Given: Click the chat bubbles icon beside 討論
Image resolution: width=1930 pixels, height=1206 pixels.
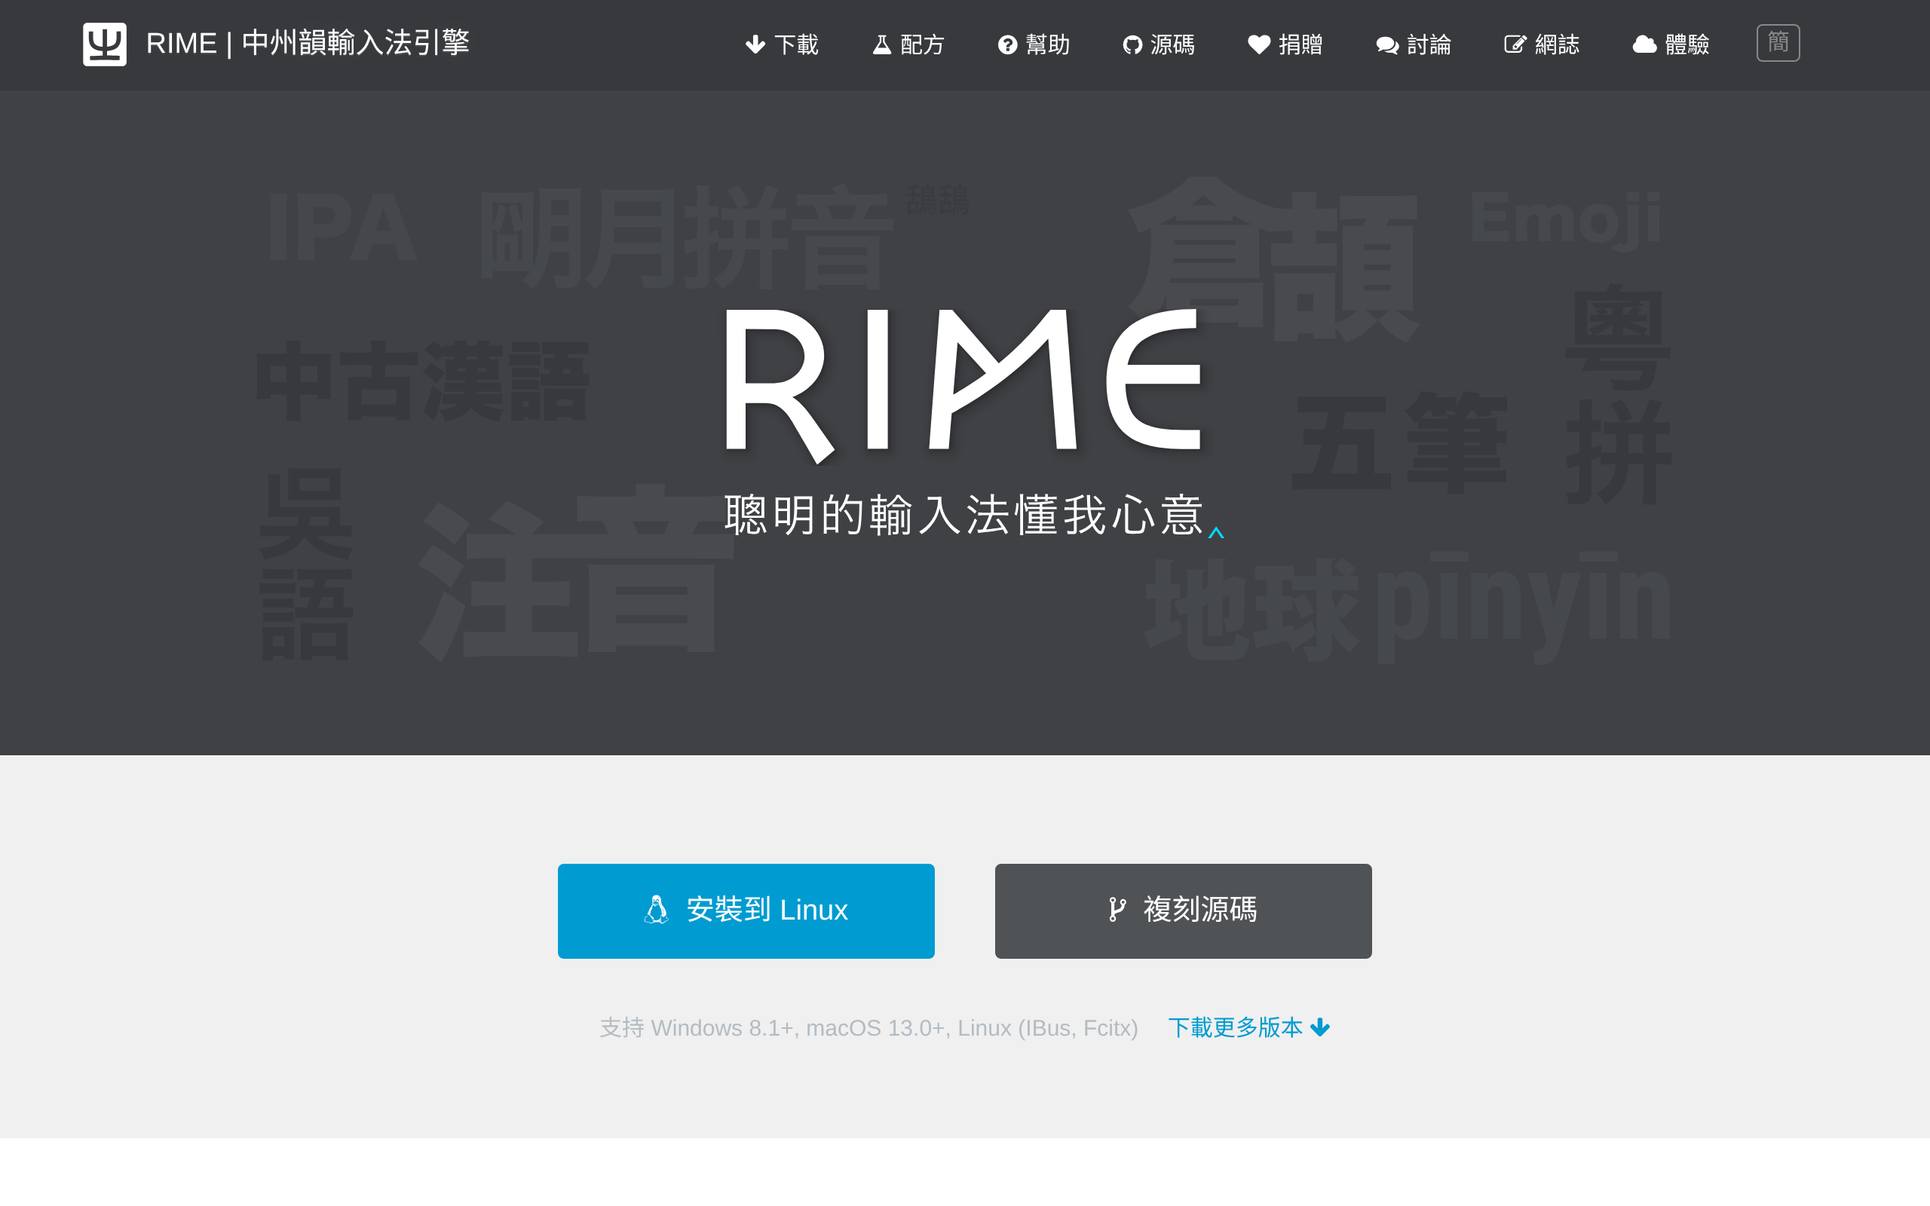Looking at the screenshot, I should point(1388,45).
